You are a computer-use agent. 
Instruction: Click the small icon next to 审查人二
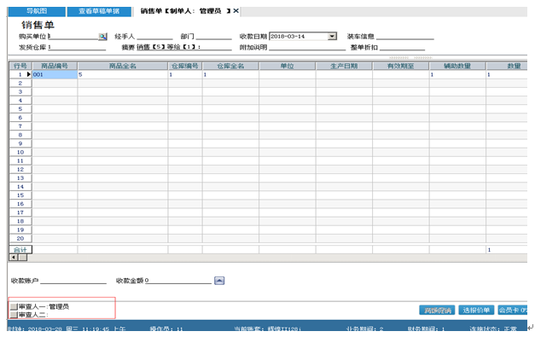coord(13,314)
